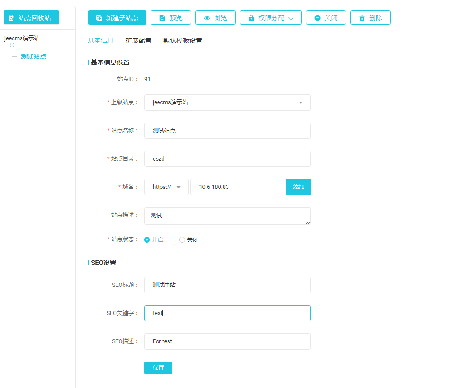Click the 站点名称 input field
The width and height of the screenshot is (456, 388).
[227, 131]
